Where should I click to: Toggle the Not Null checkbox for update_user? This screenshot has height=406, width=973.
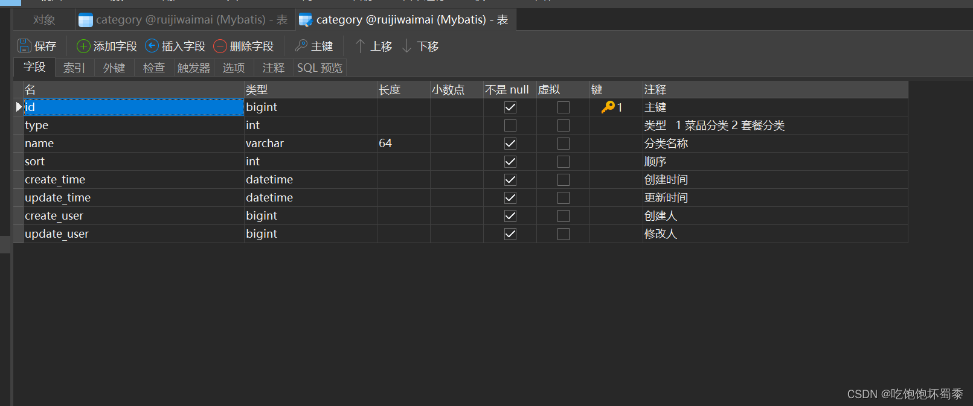pyautogui.click(x=510, y=234)
